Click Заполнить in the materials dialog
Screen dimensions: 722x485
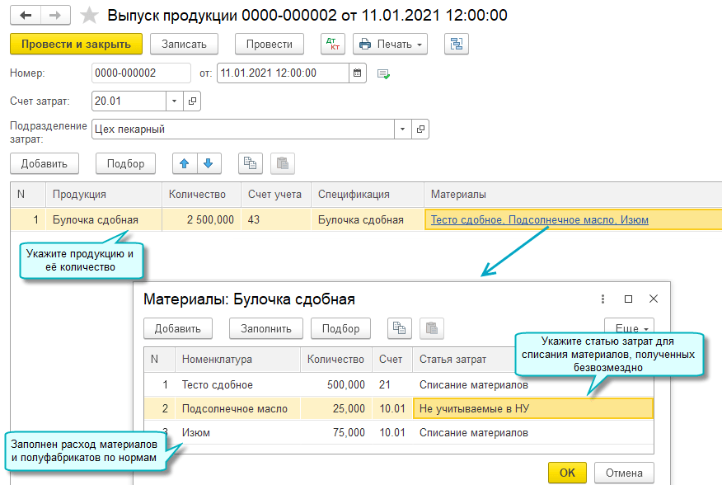pos(266,329)
